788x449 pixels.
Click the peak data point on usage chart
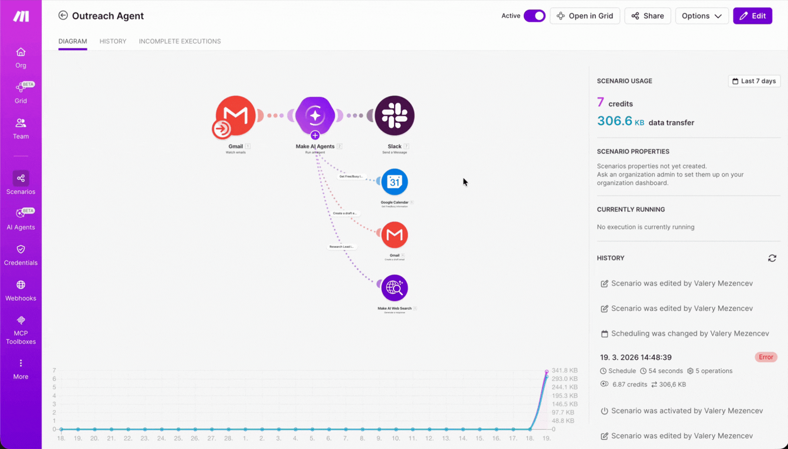tap(547, 372)
